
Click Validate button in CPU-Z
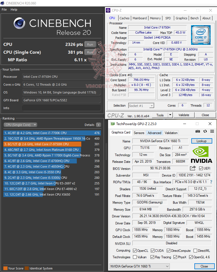(x=184, y=115)
